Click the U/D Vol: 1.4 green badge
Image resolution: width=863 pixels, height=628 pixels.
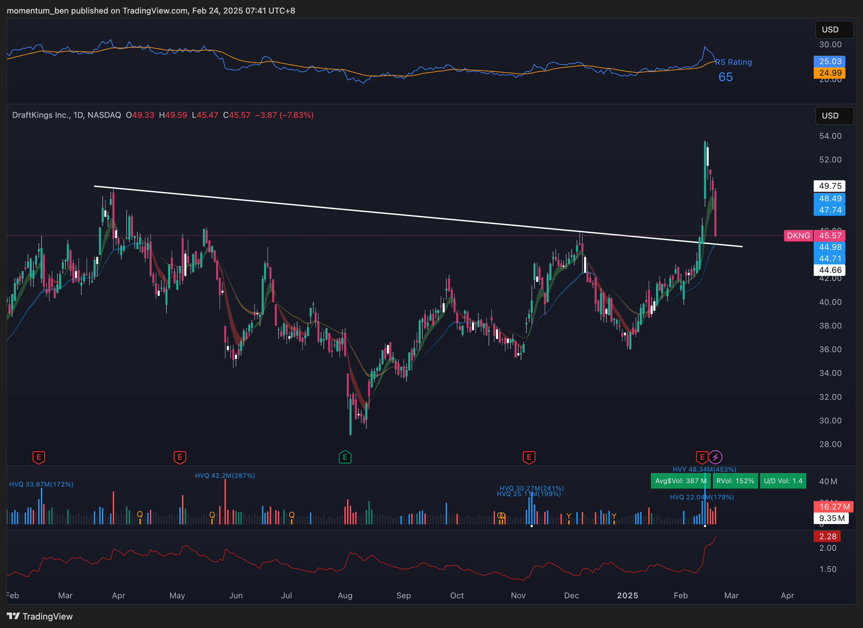pyautogui.click(x=783, y=481)
